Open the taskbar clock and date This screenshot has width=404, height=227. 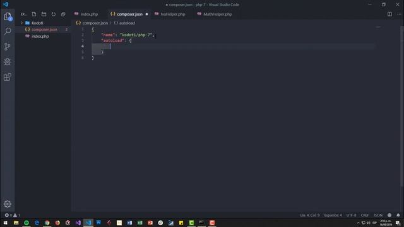[386, 223]
